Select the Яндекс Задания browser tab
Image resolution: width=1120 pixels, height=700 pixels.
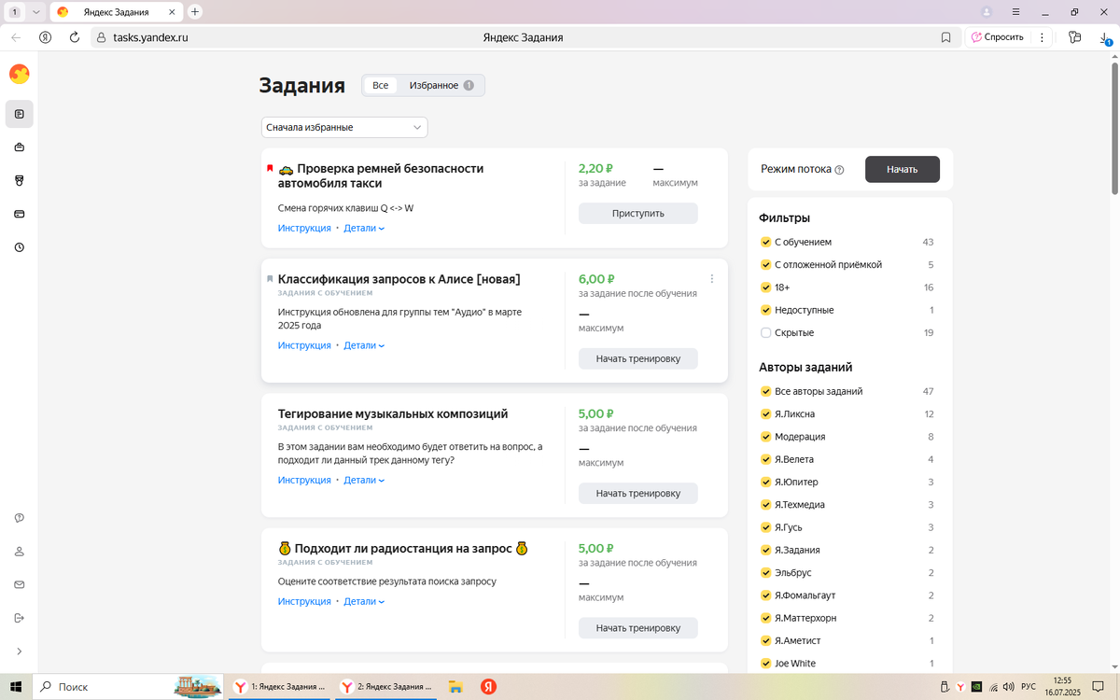click(x=115, y=12)
